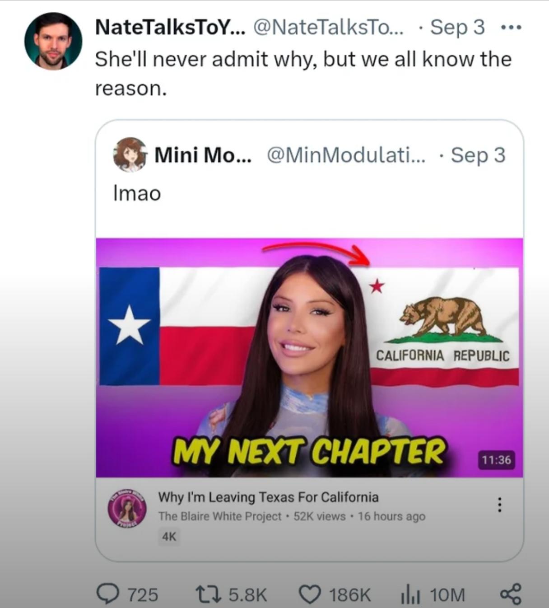Click the Why I'm Leaving Texas title

(268, 497)
